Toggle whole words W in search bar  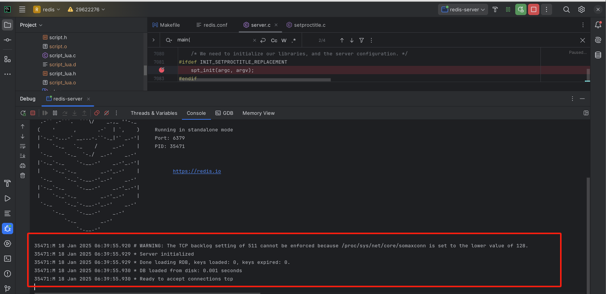[284, 40]
